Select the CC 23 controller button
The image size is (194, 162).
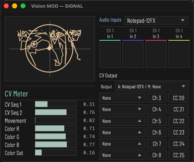(x=179, y=132)
